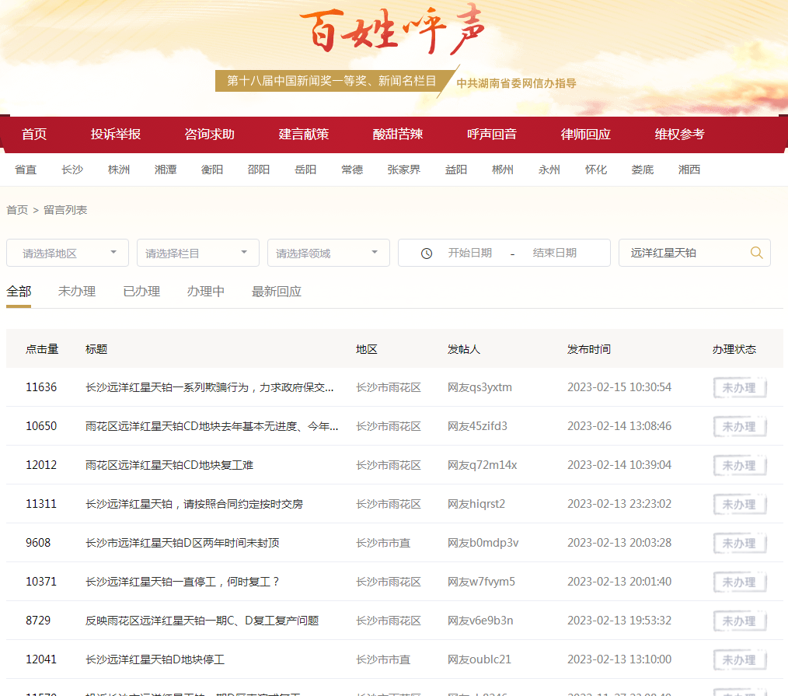Choose the 张家界 city link
The image size is (788, 696).
(x=404, y=170)
